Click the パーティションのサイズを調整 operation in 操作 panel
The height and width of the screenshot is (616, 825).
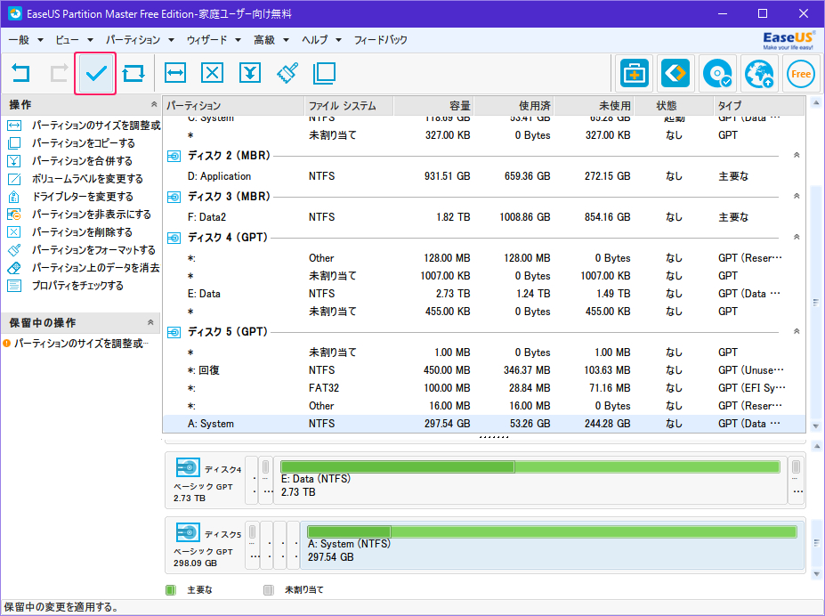coord(85,126)
